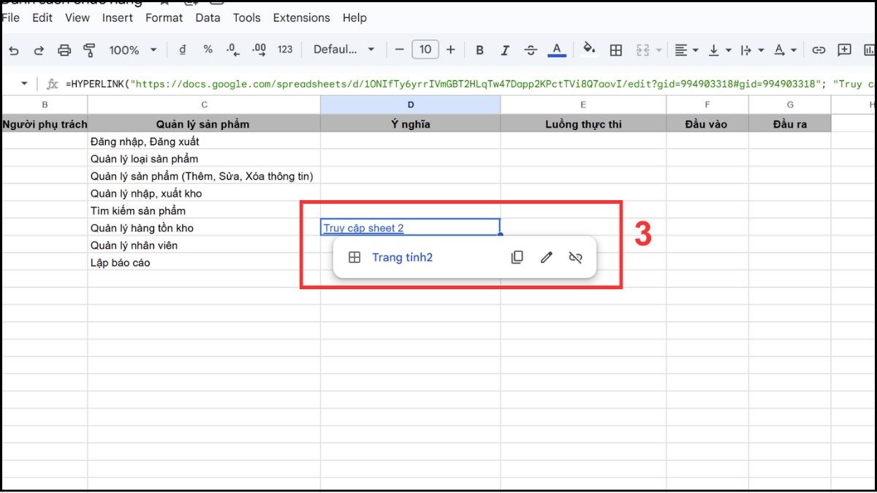Open the Format menu
This screenshot has width=877, height=493.
click(164, 18)
